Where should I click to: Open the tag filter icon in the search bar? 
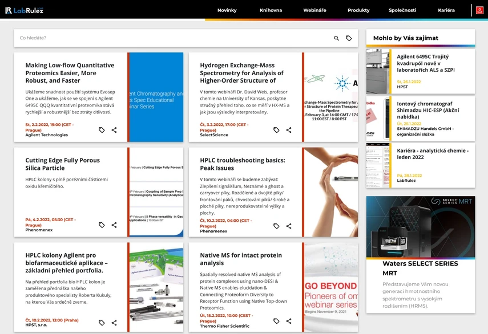tap(349, 38)
